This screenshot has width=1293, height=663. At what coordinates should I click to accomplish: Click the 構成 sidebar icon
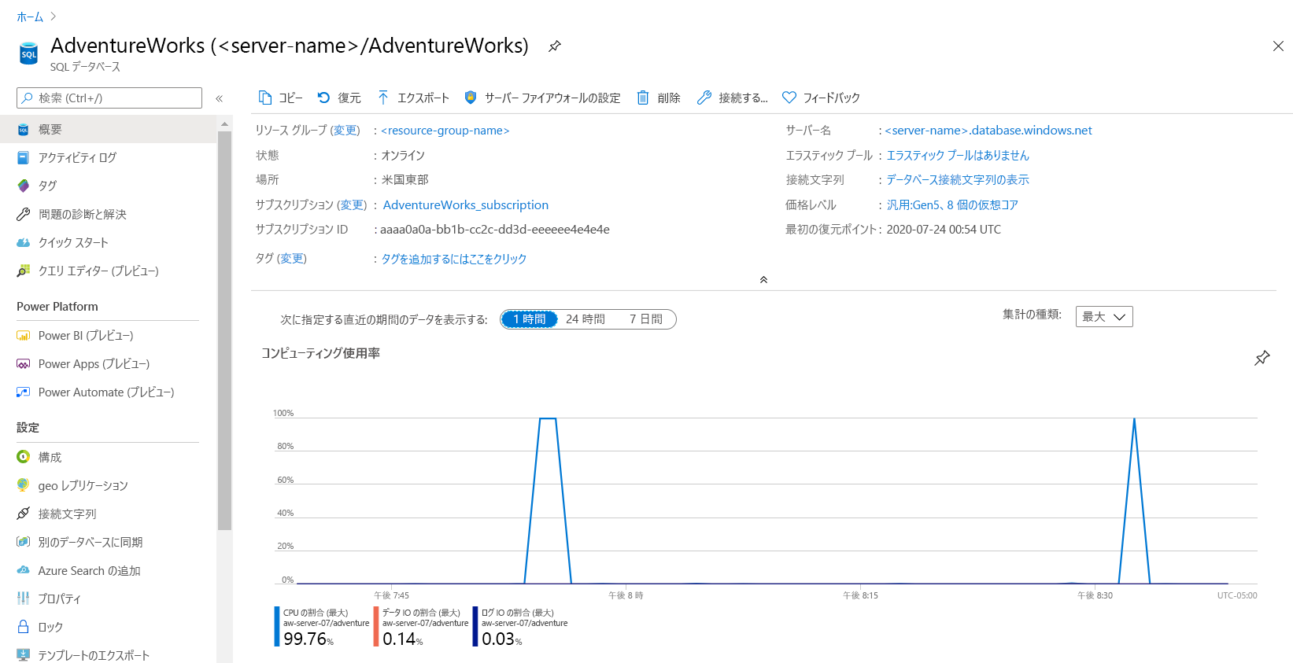tap(24, 457)
